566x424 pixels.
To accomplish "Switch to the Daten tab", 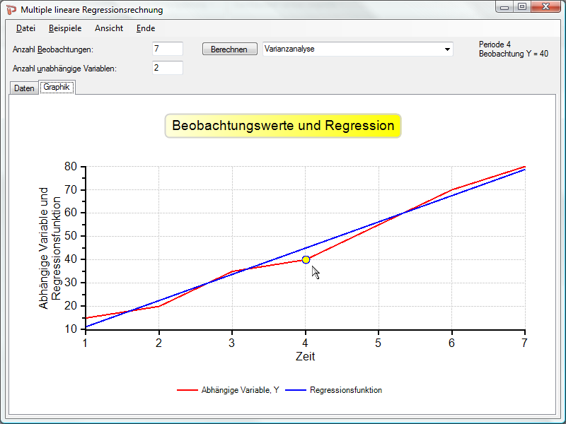I will point(24,88).
